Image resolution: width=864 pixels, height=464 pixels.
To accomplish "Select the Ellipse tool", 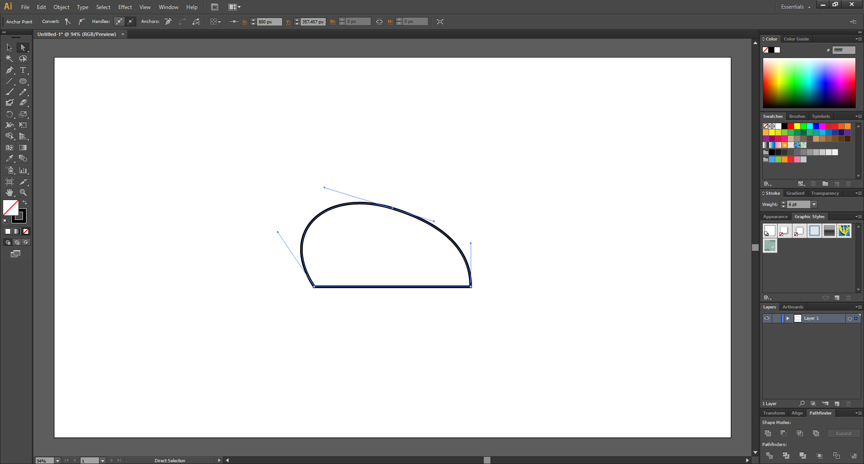I will tap(23, 81).
